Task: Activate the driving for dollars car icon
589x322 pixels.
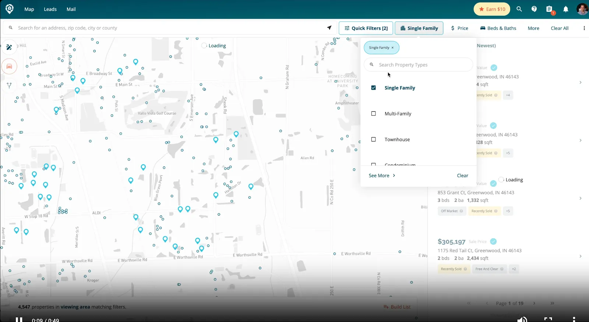Action: tap(9, 67)
